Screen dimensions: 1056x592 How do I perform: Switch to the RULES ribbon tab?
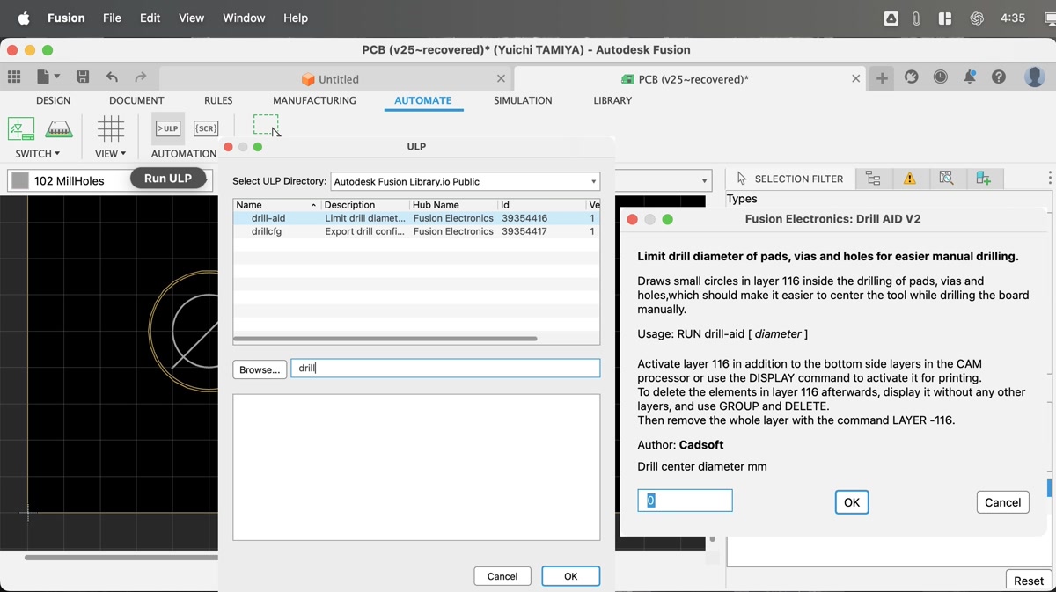pos(218,100)
